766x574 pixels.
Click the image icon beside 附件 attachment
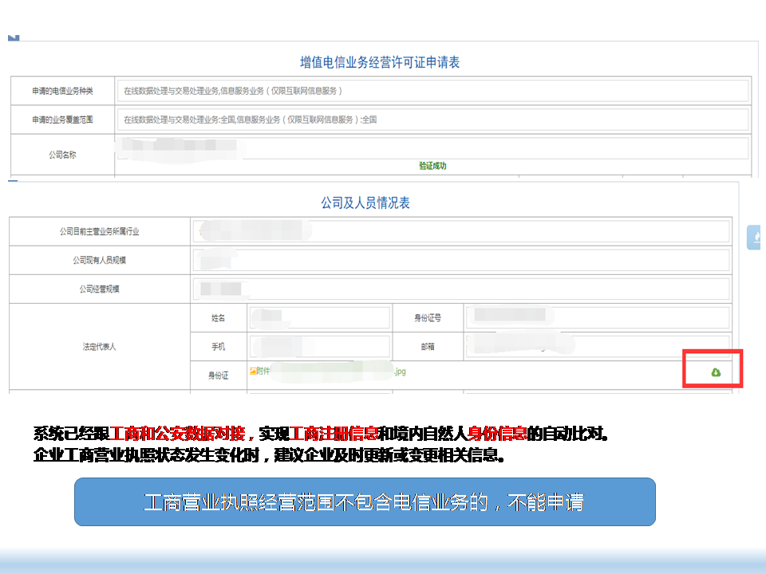(x=253, y=371)
